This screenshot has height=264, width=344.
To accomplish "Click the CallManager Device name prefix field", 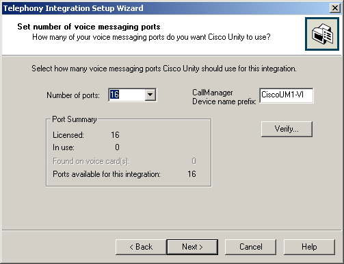I will click(287, 95).
